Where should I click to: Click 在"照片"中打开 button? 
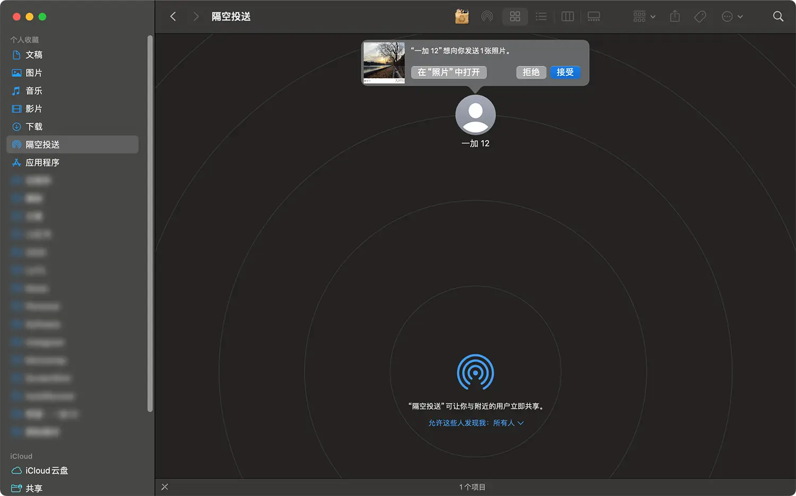tap(449, 72)
